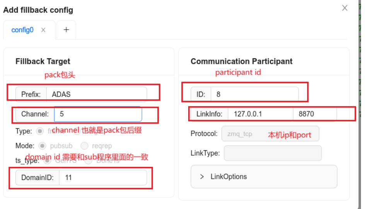366x209 pixels.
Task: Click the LinkInfo IP address field
Action: tap(260, 114)
